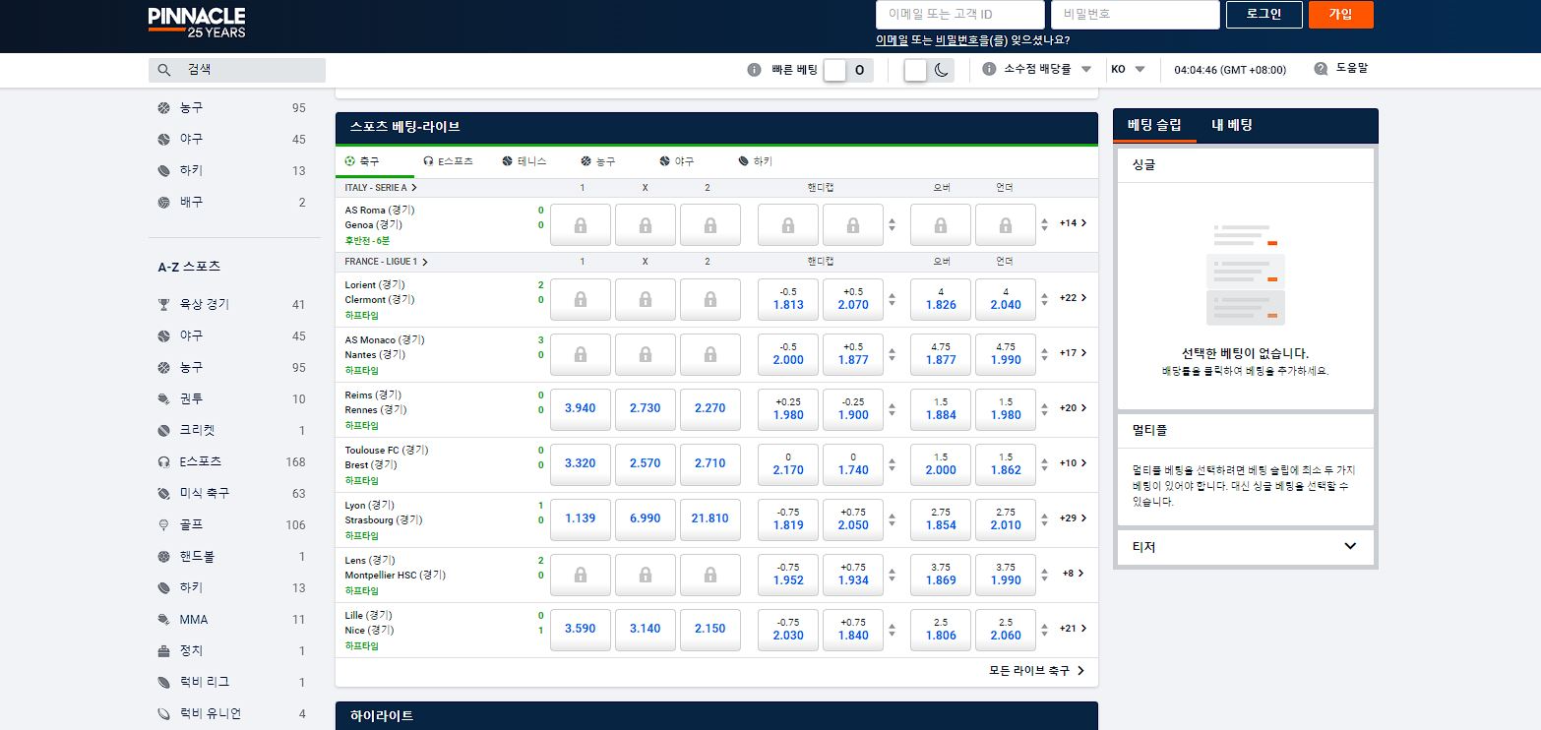Toggle the 빠른 베팅 quick bet switch
Viewport: 1541px width, 730px height.
coord(848,70)
